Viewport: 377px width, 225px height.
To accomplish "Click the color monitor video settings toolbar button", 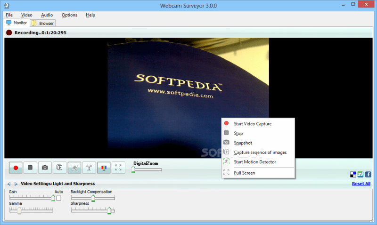I will pyautogui.click(x=104, y=168).
